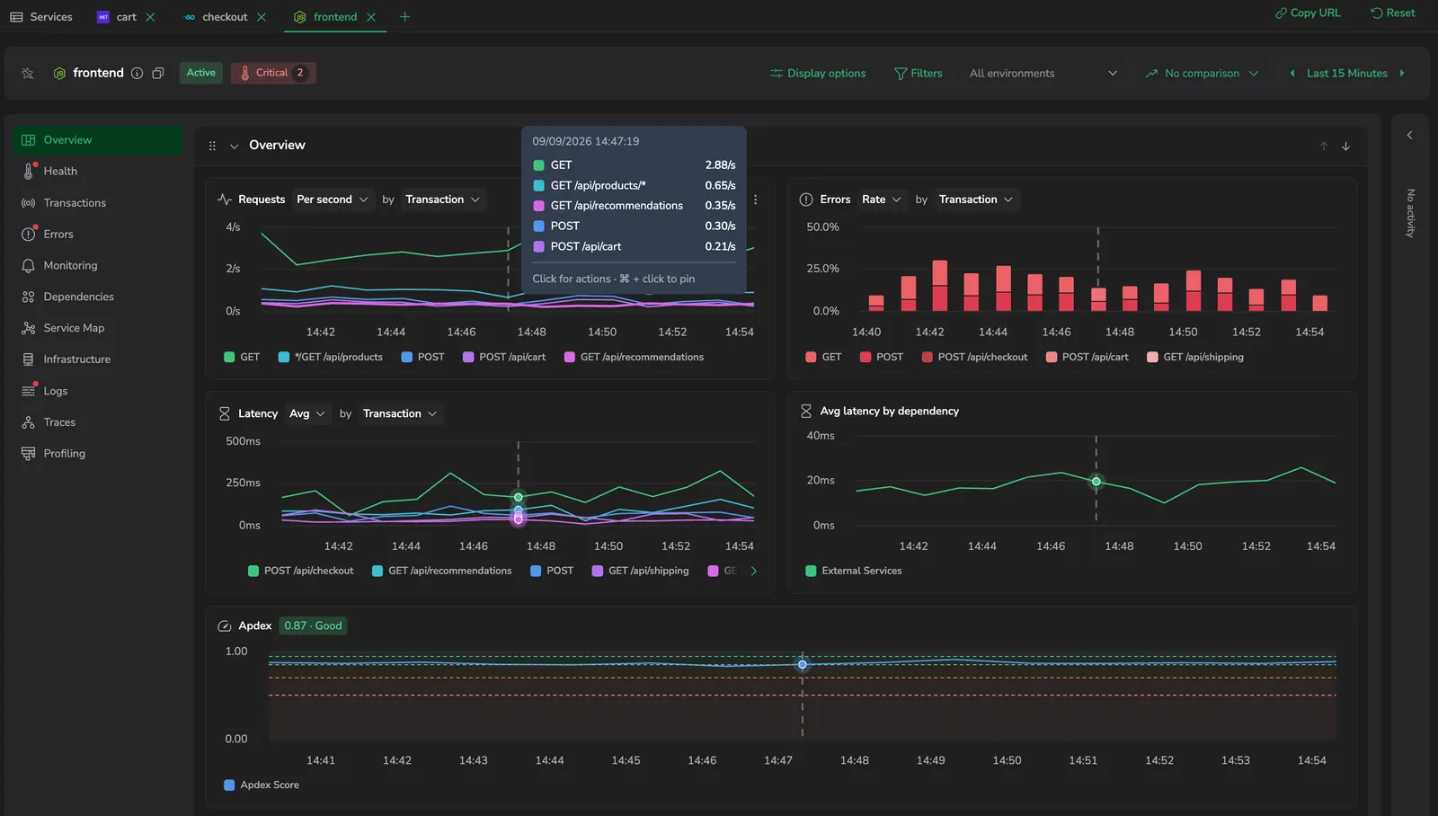The width and height of the screenshot is (1438, 816).
Task: Open Filters button
Action: (919, 74)
